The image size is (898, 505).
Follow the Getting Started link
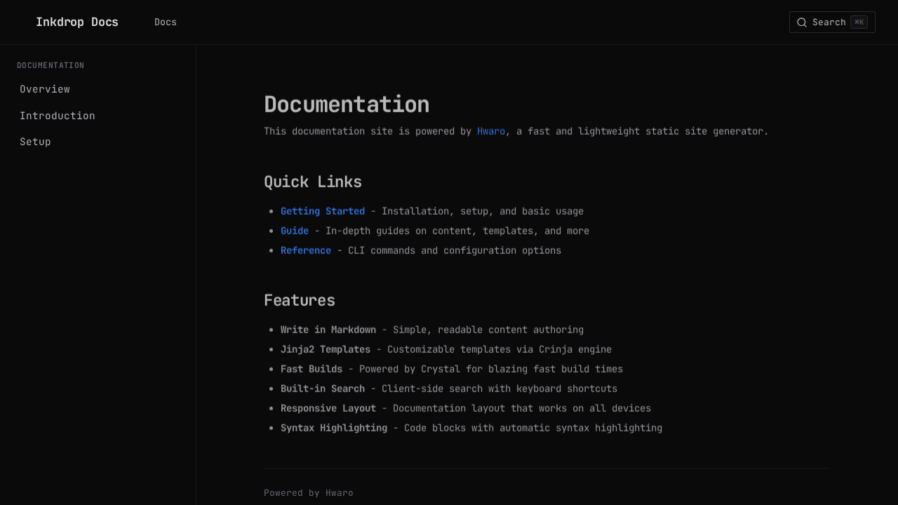point(322,211)
